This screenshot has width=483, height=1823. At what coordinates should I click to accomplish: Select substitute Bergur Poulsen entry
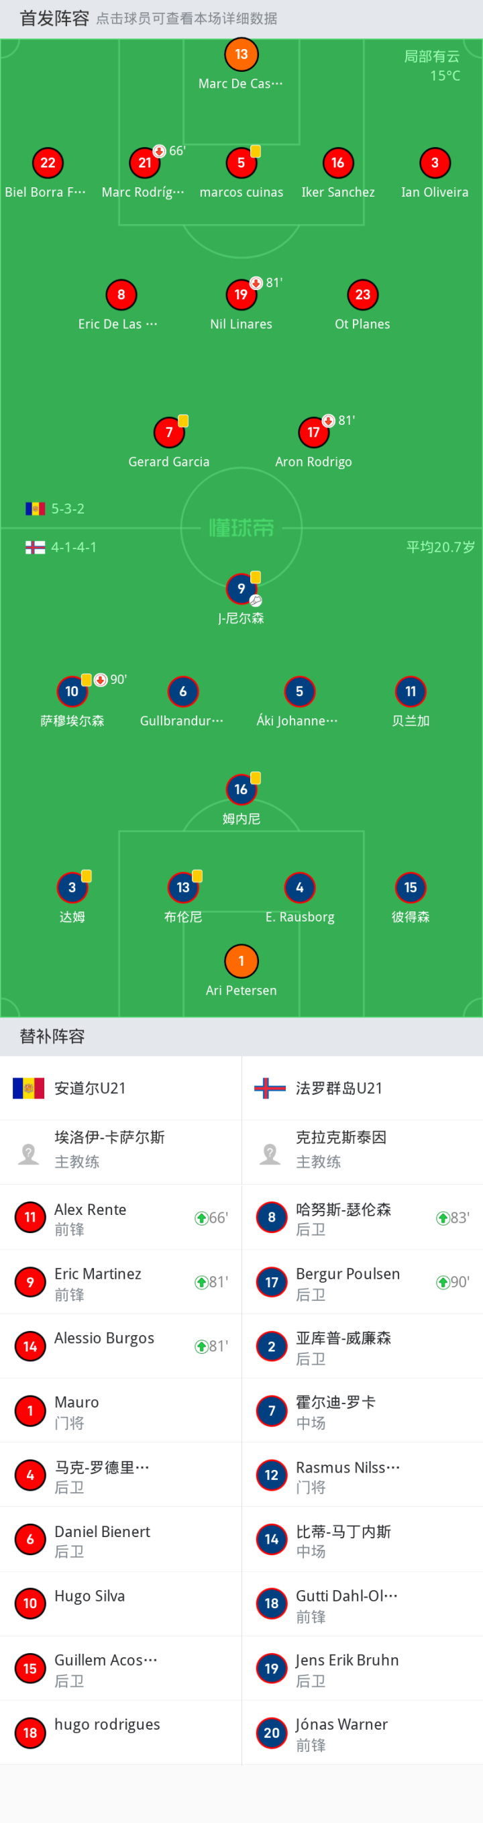[362, 1281]
